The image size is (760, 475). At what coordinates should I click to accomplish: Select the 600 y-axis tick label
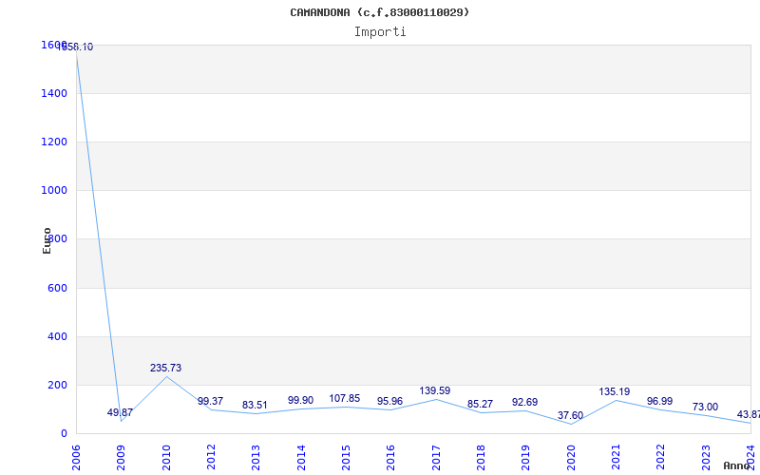pos(57,288)
